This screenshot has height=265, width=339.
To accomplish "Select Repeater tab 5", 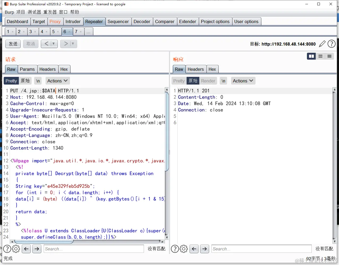I will coord(53,32).
